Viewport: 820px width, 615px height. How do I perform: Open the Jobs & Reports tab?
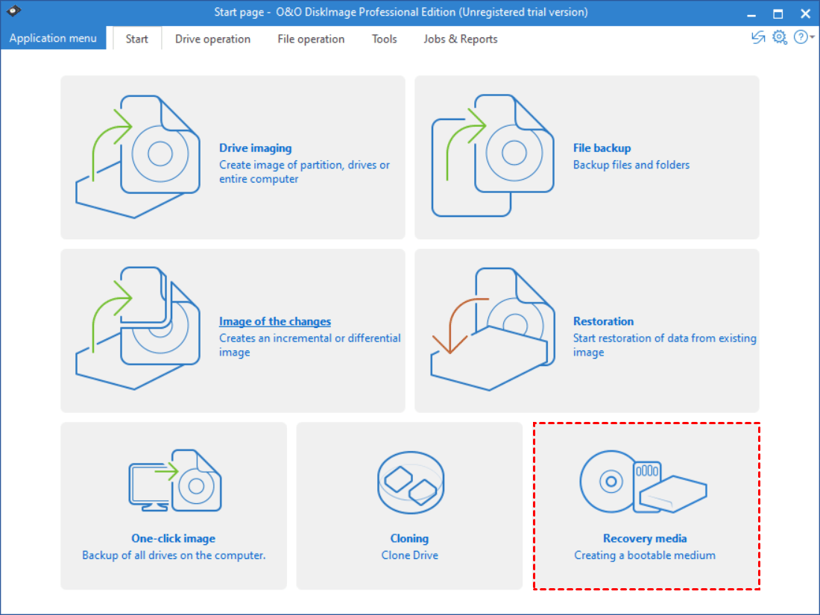click(460, 39)
